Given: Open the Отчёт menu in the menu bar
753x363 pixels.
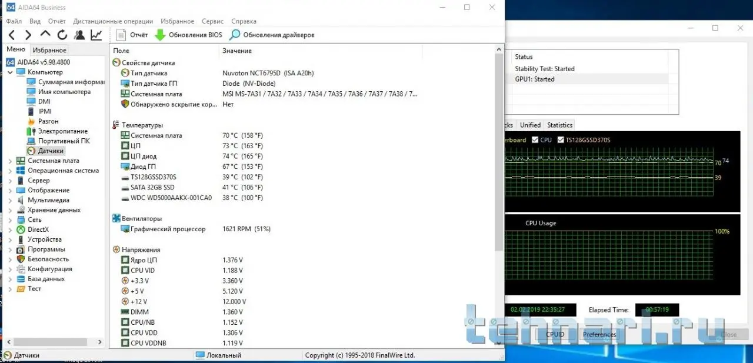Looking at the screenshot, I should pyautogui.click(x=57, y=21).
